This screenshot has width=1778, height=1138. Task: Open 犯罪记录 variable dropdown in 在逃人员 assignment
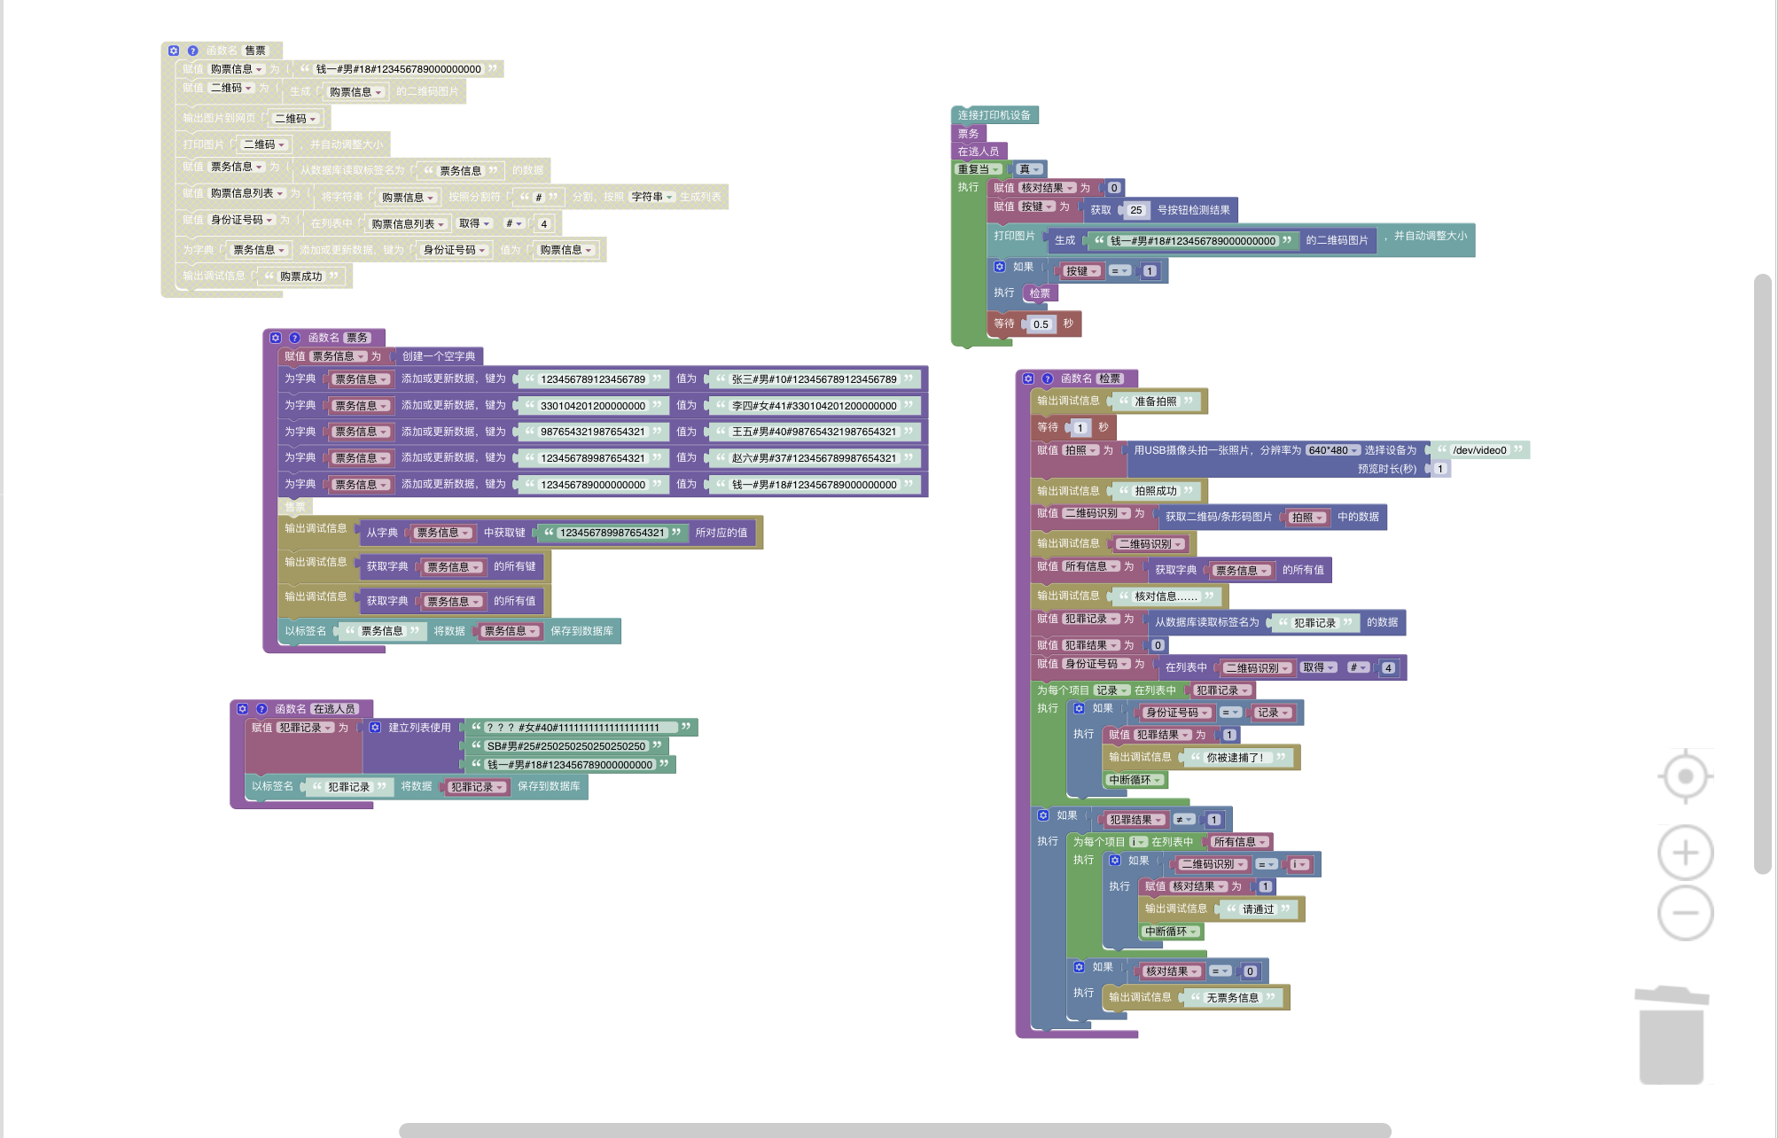pos(306,728)
